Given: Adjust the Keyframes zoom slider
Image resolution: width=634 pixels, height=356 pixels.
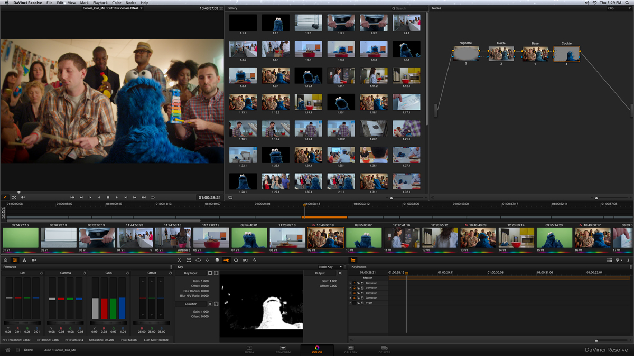Looking at the screenshot, I should pos(596,341).
